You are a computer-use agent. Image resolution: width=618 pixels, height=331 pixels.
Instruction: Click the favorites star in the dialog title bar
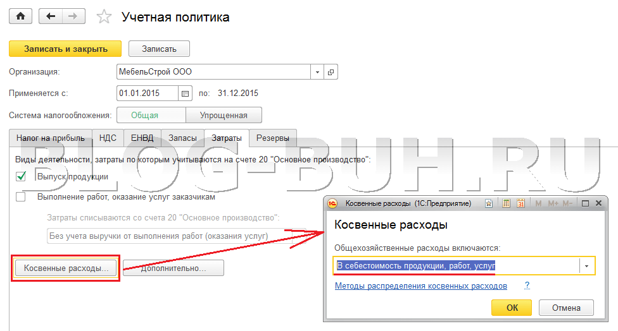tap(489, 203)
